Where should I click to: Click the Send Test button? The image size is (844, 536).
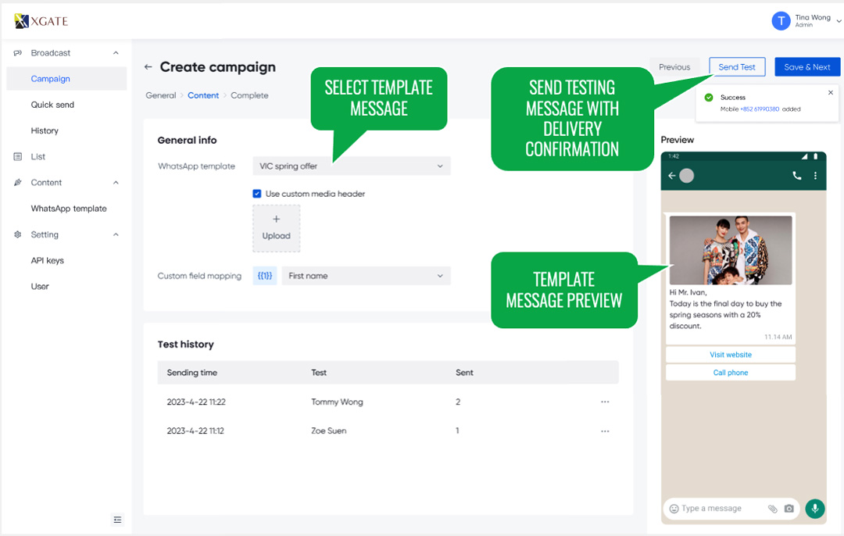[736, 67]
